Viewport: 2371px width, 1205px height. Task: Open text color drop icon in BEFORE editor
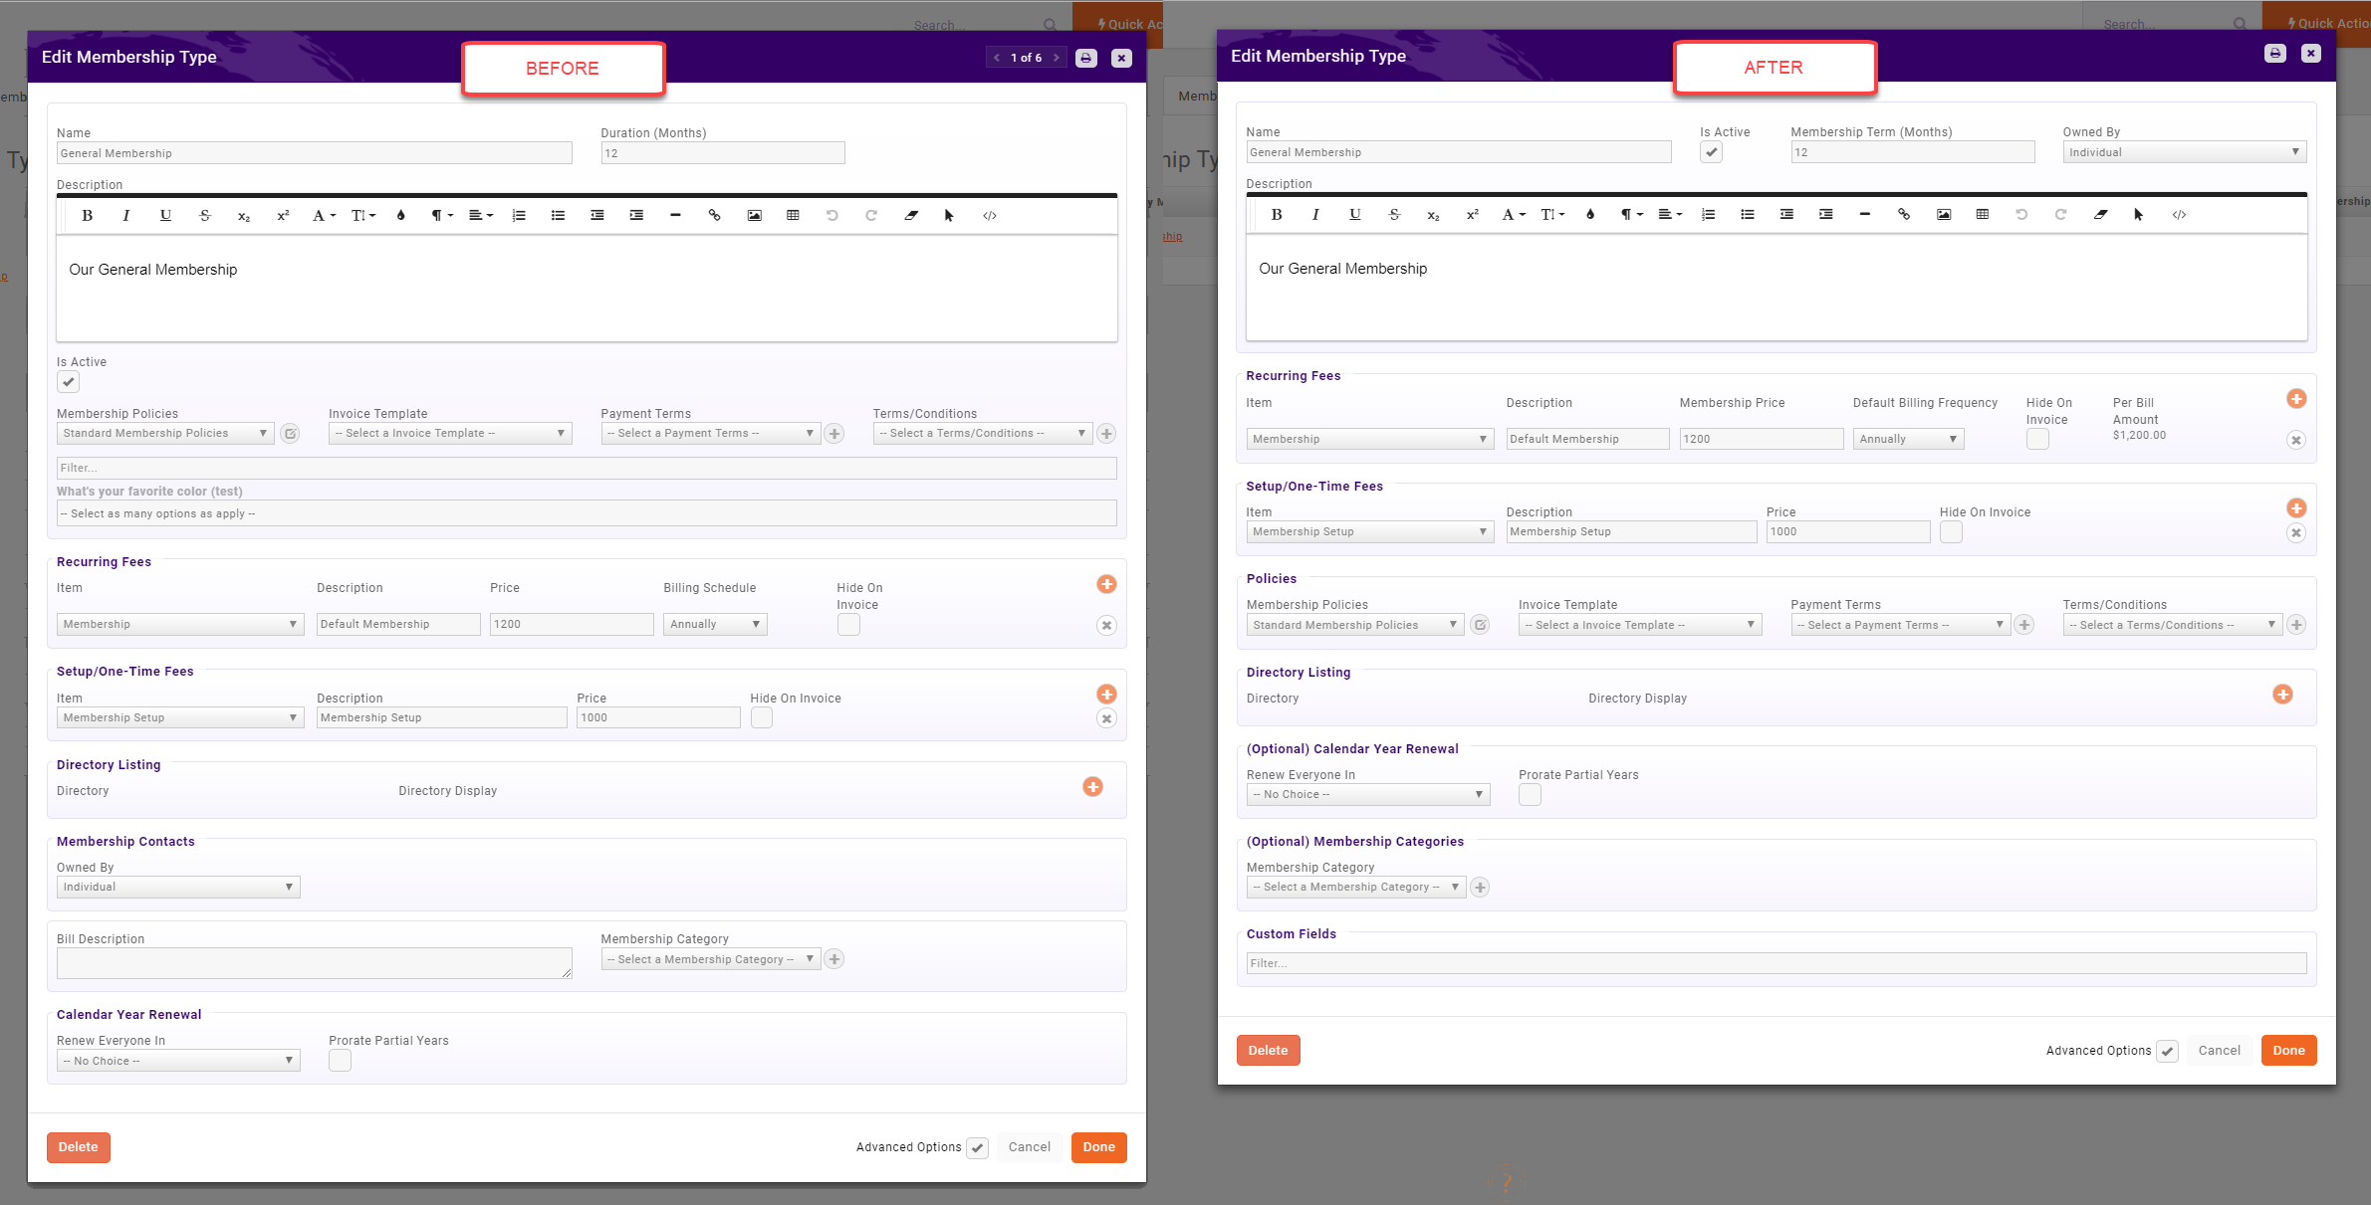(401, 215)
